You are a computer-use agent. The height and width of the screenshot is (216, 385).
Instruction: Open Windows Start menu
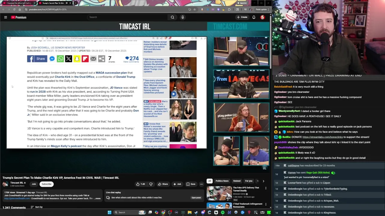coord(109,212)
